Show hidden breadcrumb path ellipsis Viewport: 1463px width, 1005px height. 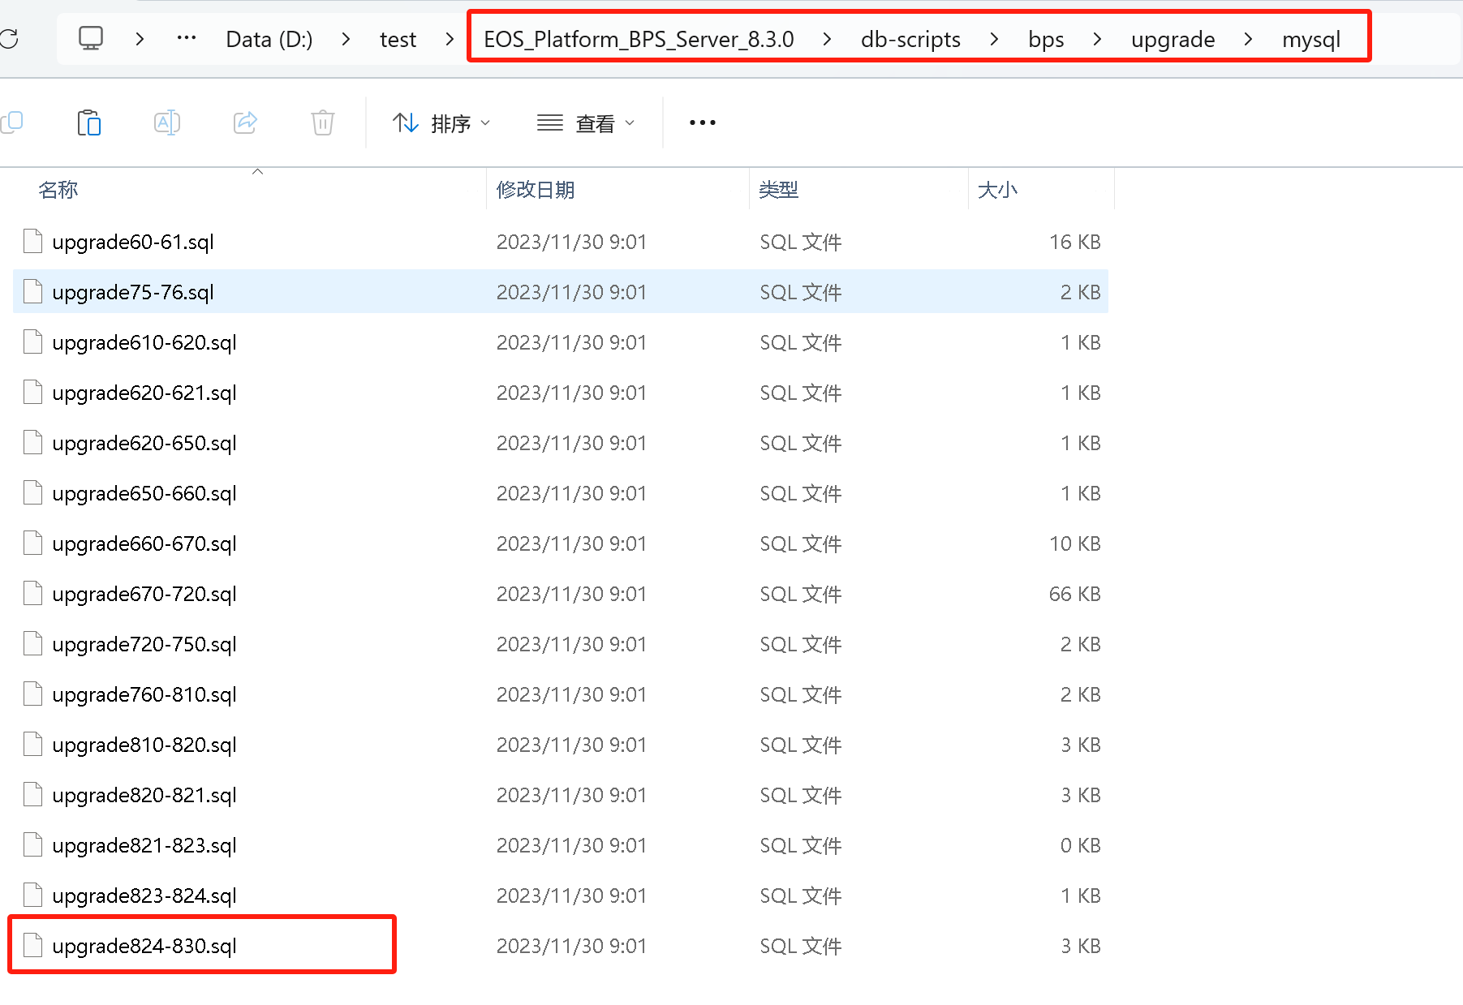(187, 38)
